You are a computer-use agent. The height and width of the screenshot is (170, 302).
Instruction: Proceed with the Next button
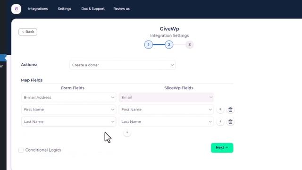pos(222,148)
